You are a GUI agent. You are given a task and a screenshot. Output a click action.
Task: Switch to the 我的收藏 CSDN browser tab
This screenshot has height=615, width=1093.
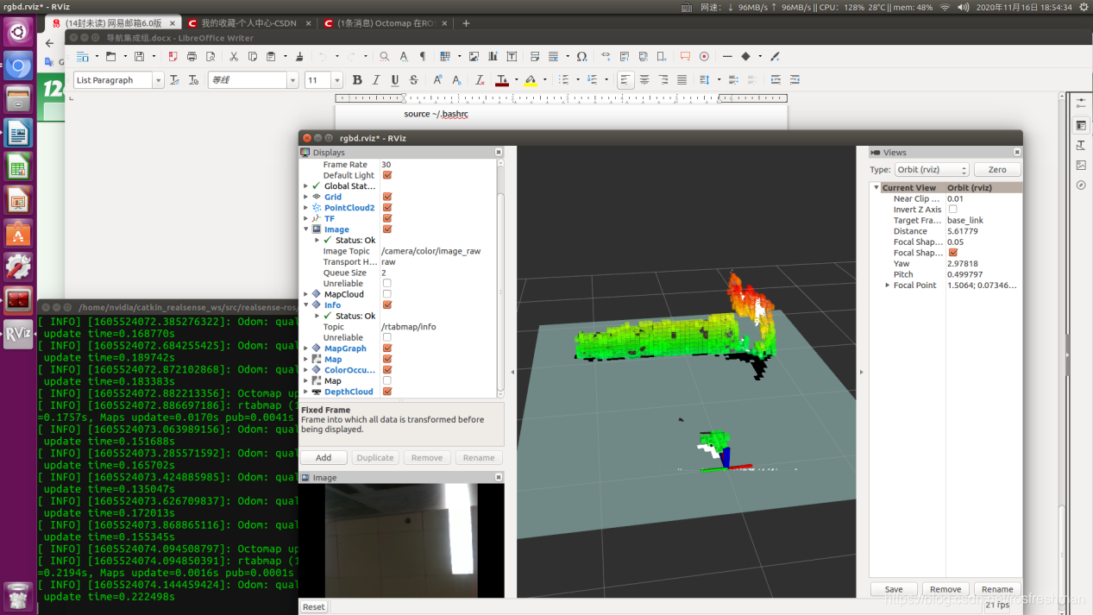pos(248,23)
